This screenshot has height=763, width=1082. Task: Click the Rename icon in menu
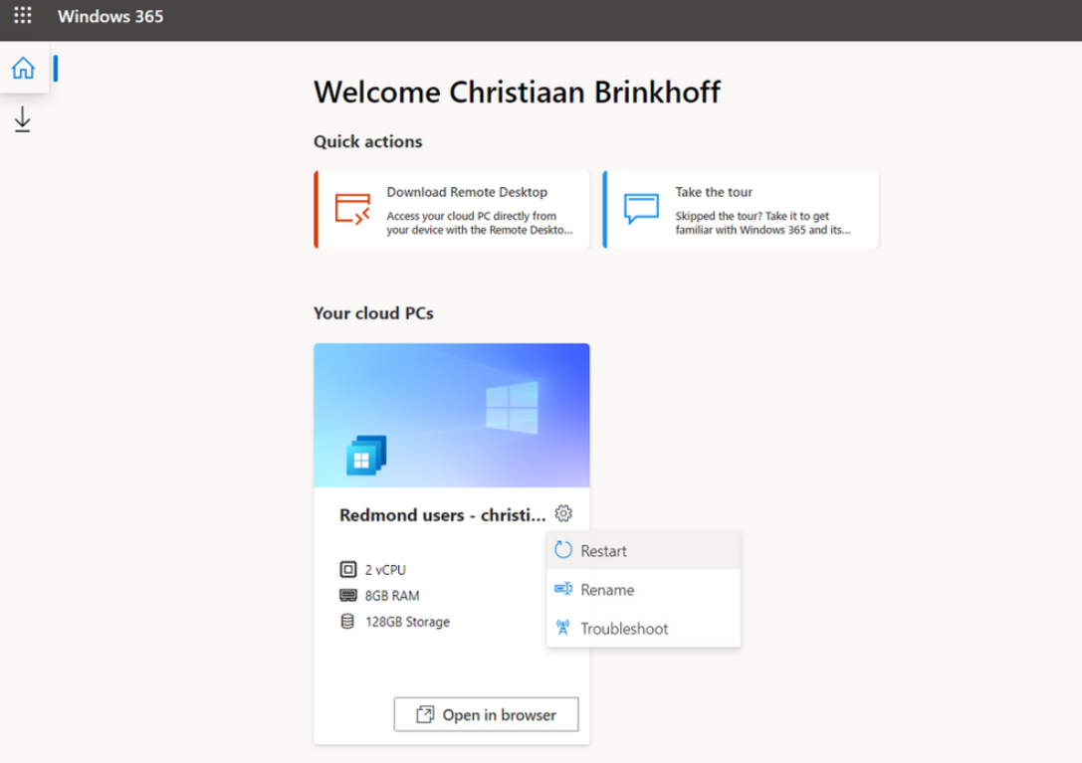563,589
